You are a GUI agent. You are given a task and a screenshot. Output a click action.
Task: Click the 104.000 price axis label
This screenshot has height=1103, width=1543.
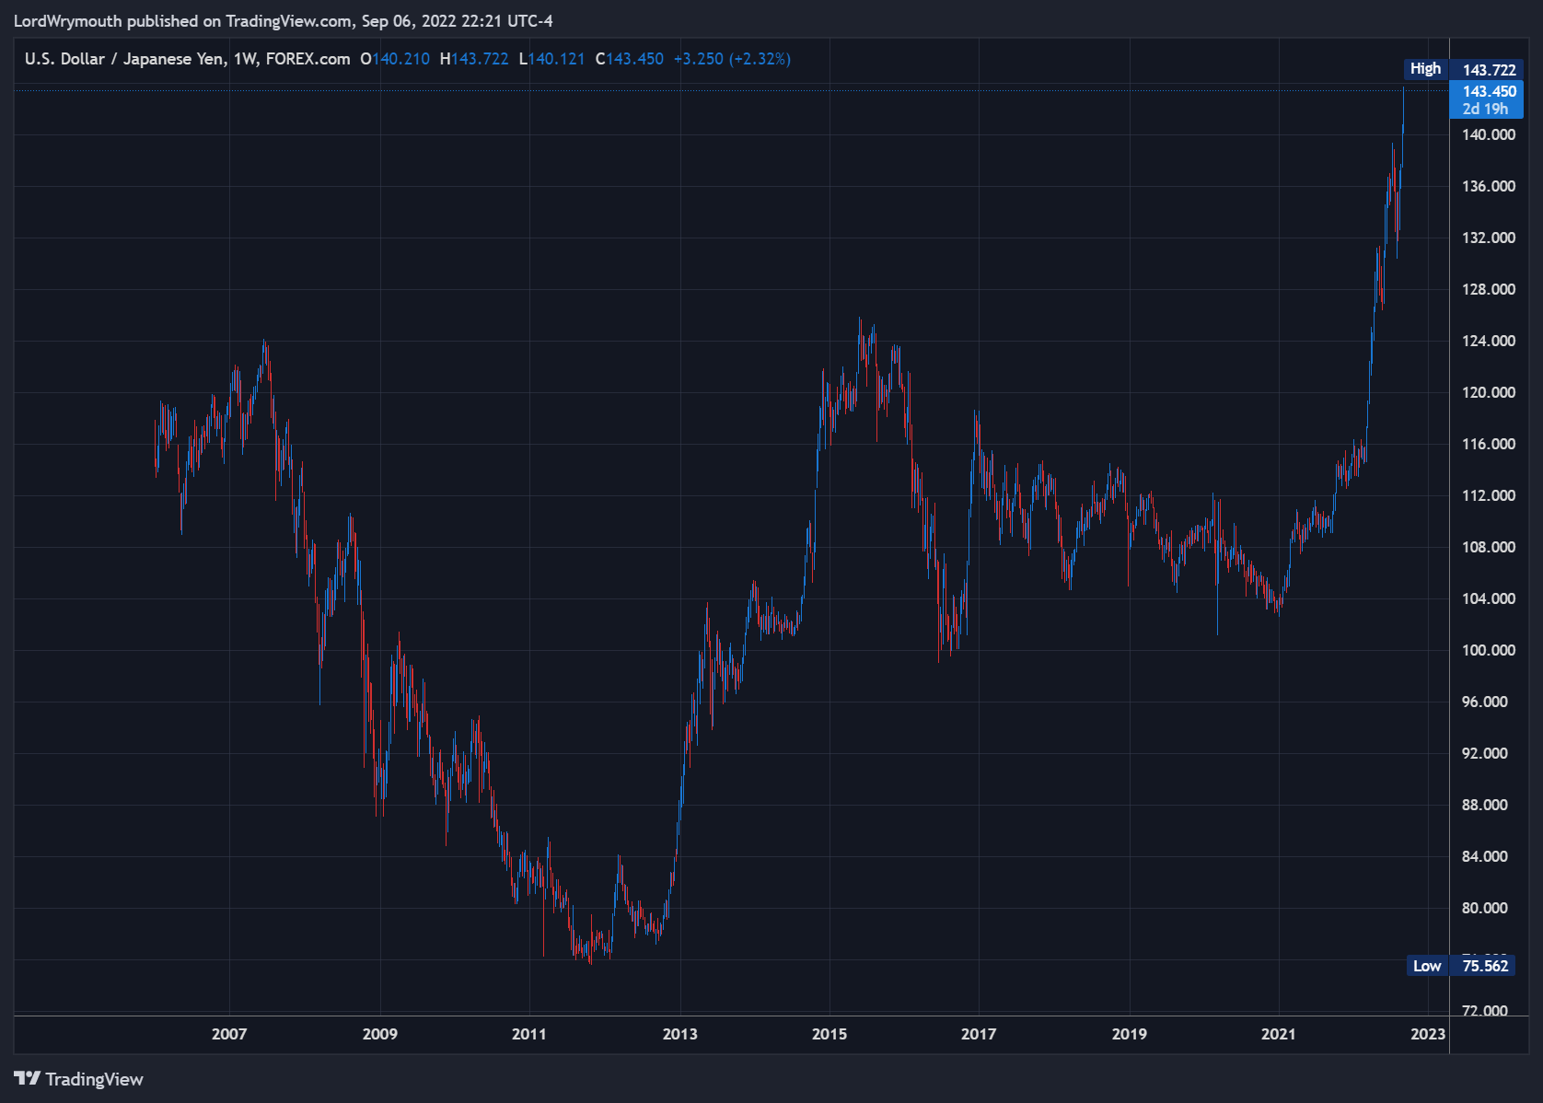point(1489,598)
